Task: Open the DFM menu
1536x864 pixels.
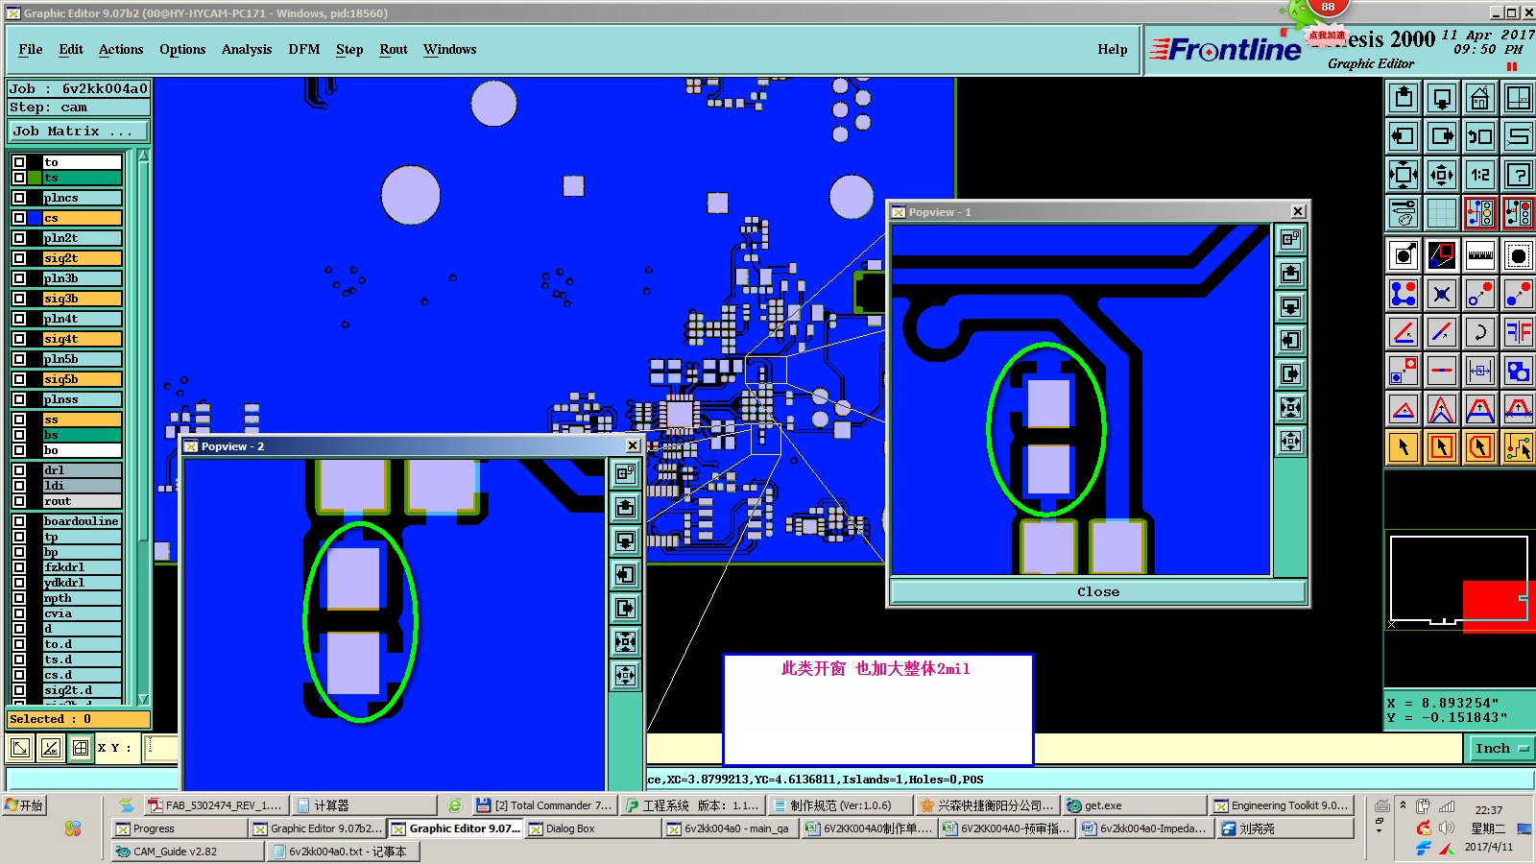Action: pyautogui.click(x=304, y=49)
